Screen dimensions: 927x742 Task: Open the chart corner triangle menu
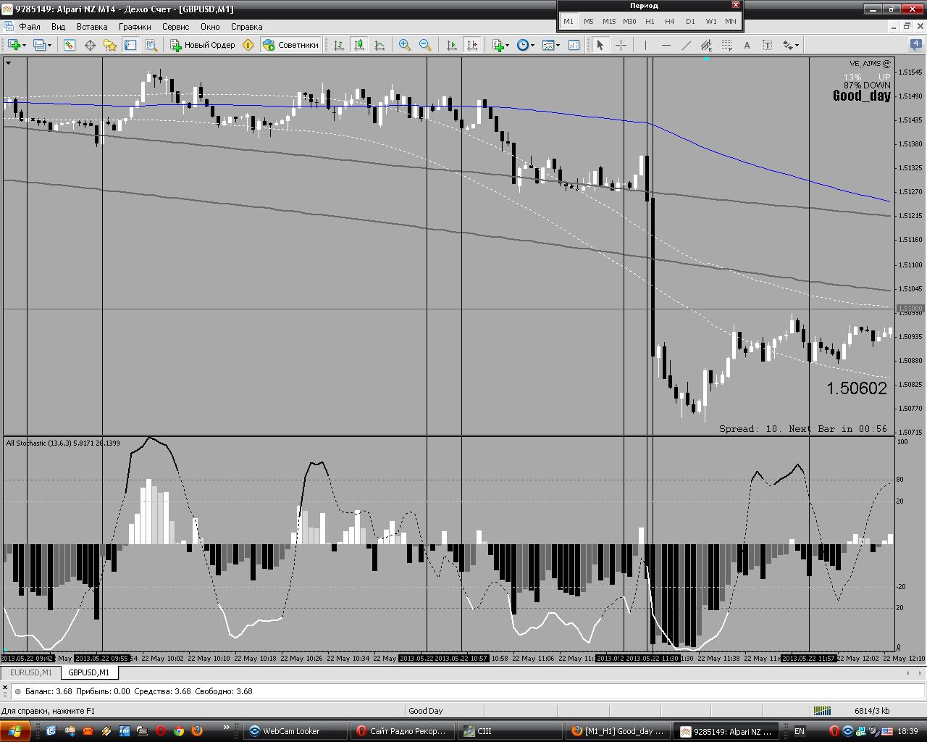pyautogui.click(x=8, y=63)
